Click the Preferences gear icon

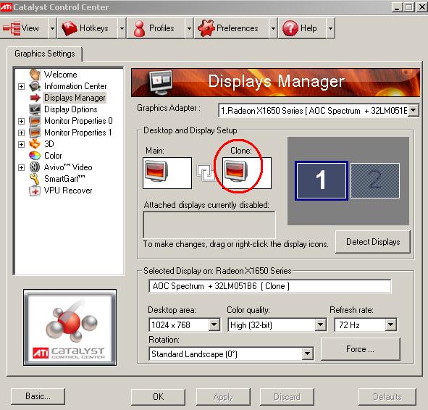[x=206, y=28]
